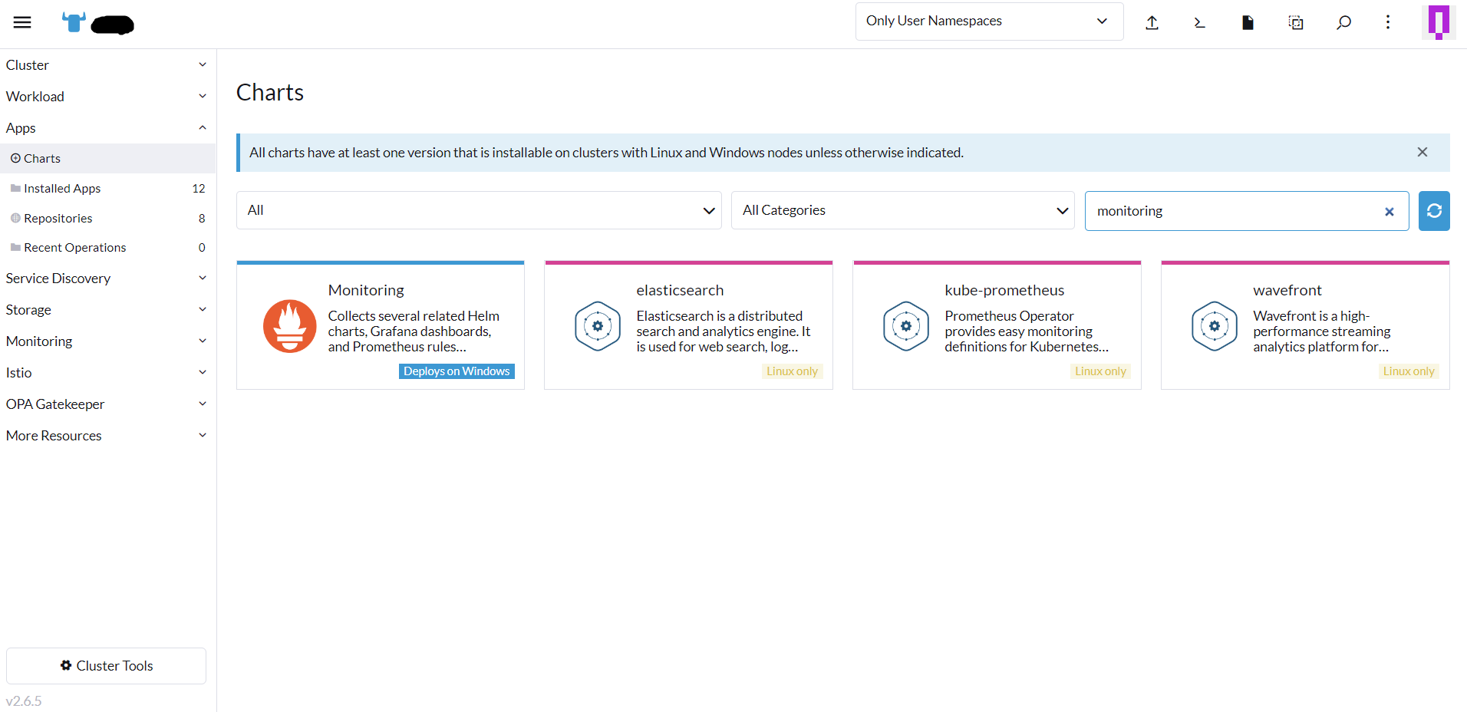Expand the Istio sidebar section
1467x712 pixels.
point(107,373)
